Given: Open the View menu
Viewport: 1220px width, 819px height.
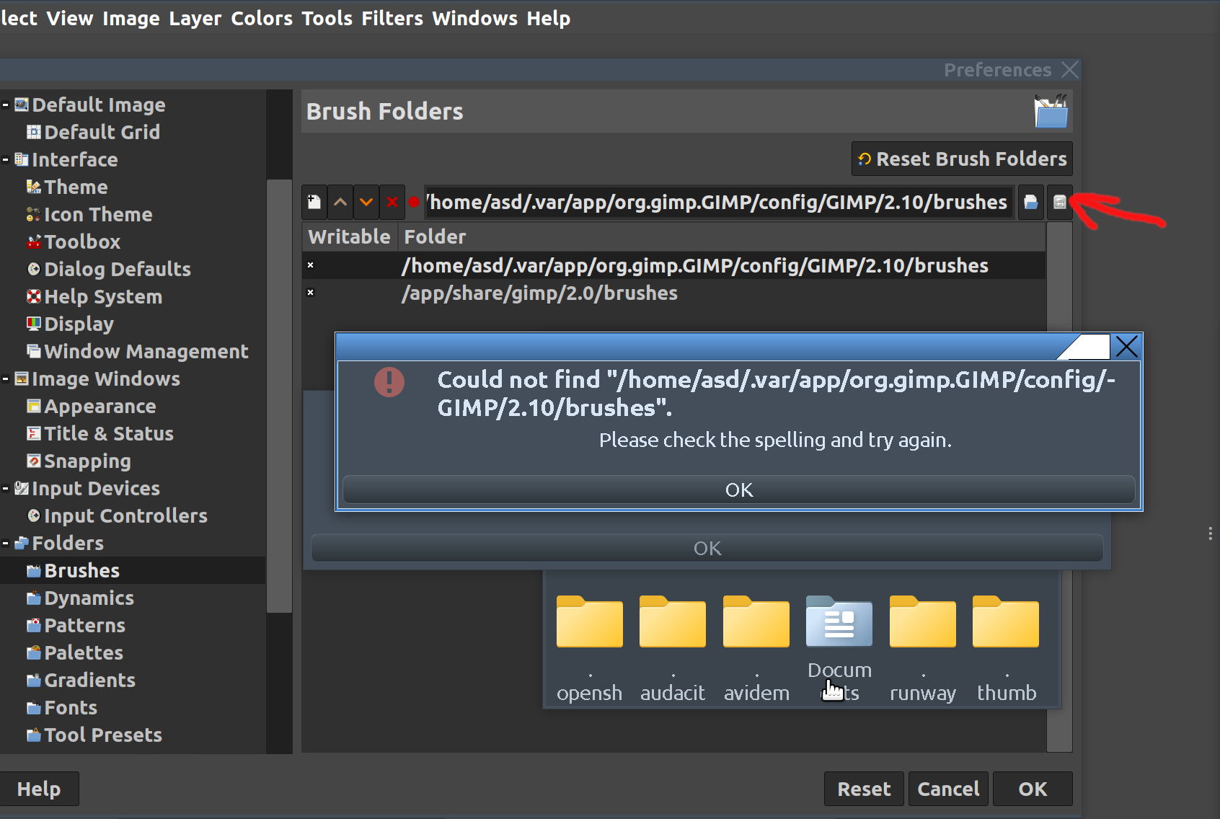Looking at the screenshot, I should click(70, 18).
